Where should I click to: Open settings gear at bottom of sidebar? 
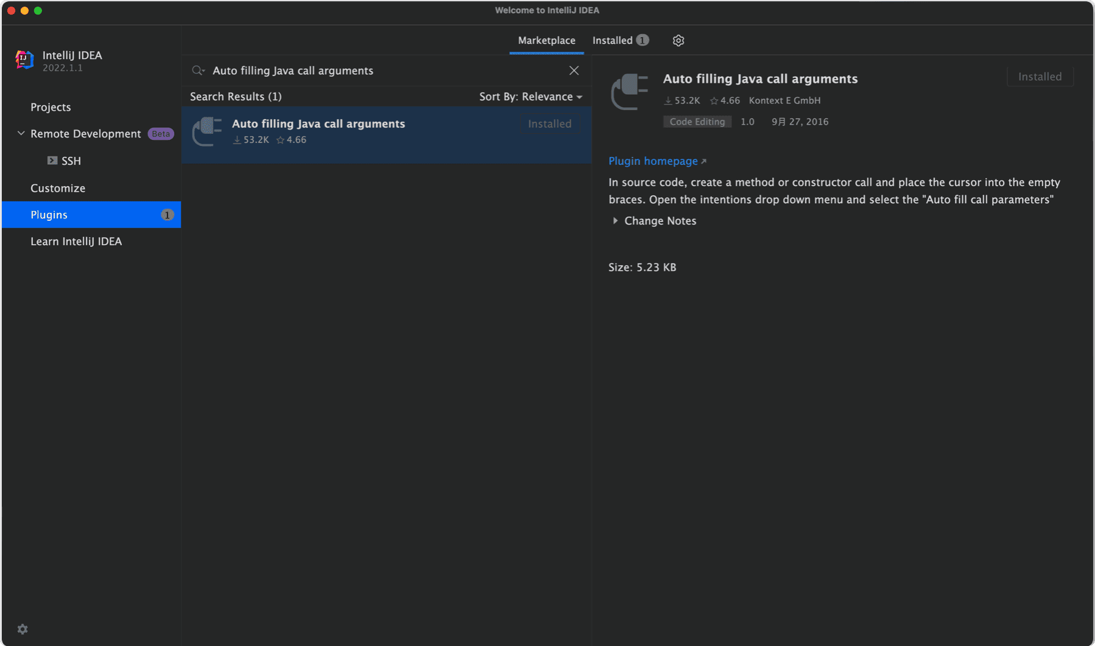click(x=23, y=629)
